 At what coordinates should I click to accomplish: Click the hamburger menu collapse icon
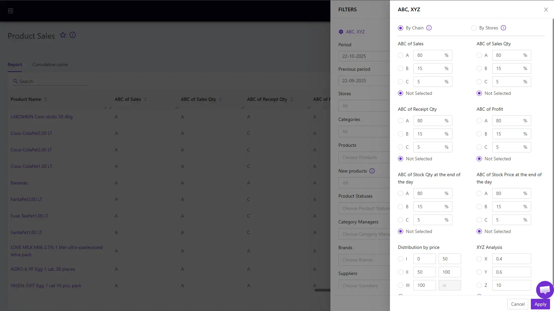pos(11,11)
